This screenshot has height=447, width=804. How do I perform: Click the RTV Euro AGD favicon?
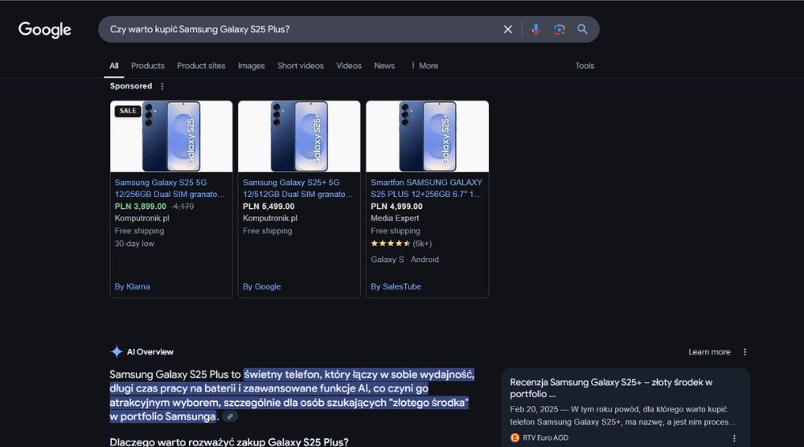pyautogui.click(x=515, y=438)
